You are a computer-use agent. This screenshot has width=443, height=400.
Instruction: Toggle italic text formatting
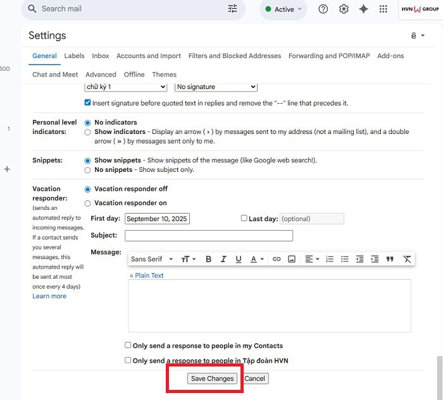[223, 259]
